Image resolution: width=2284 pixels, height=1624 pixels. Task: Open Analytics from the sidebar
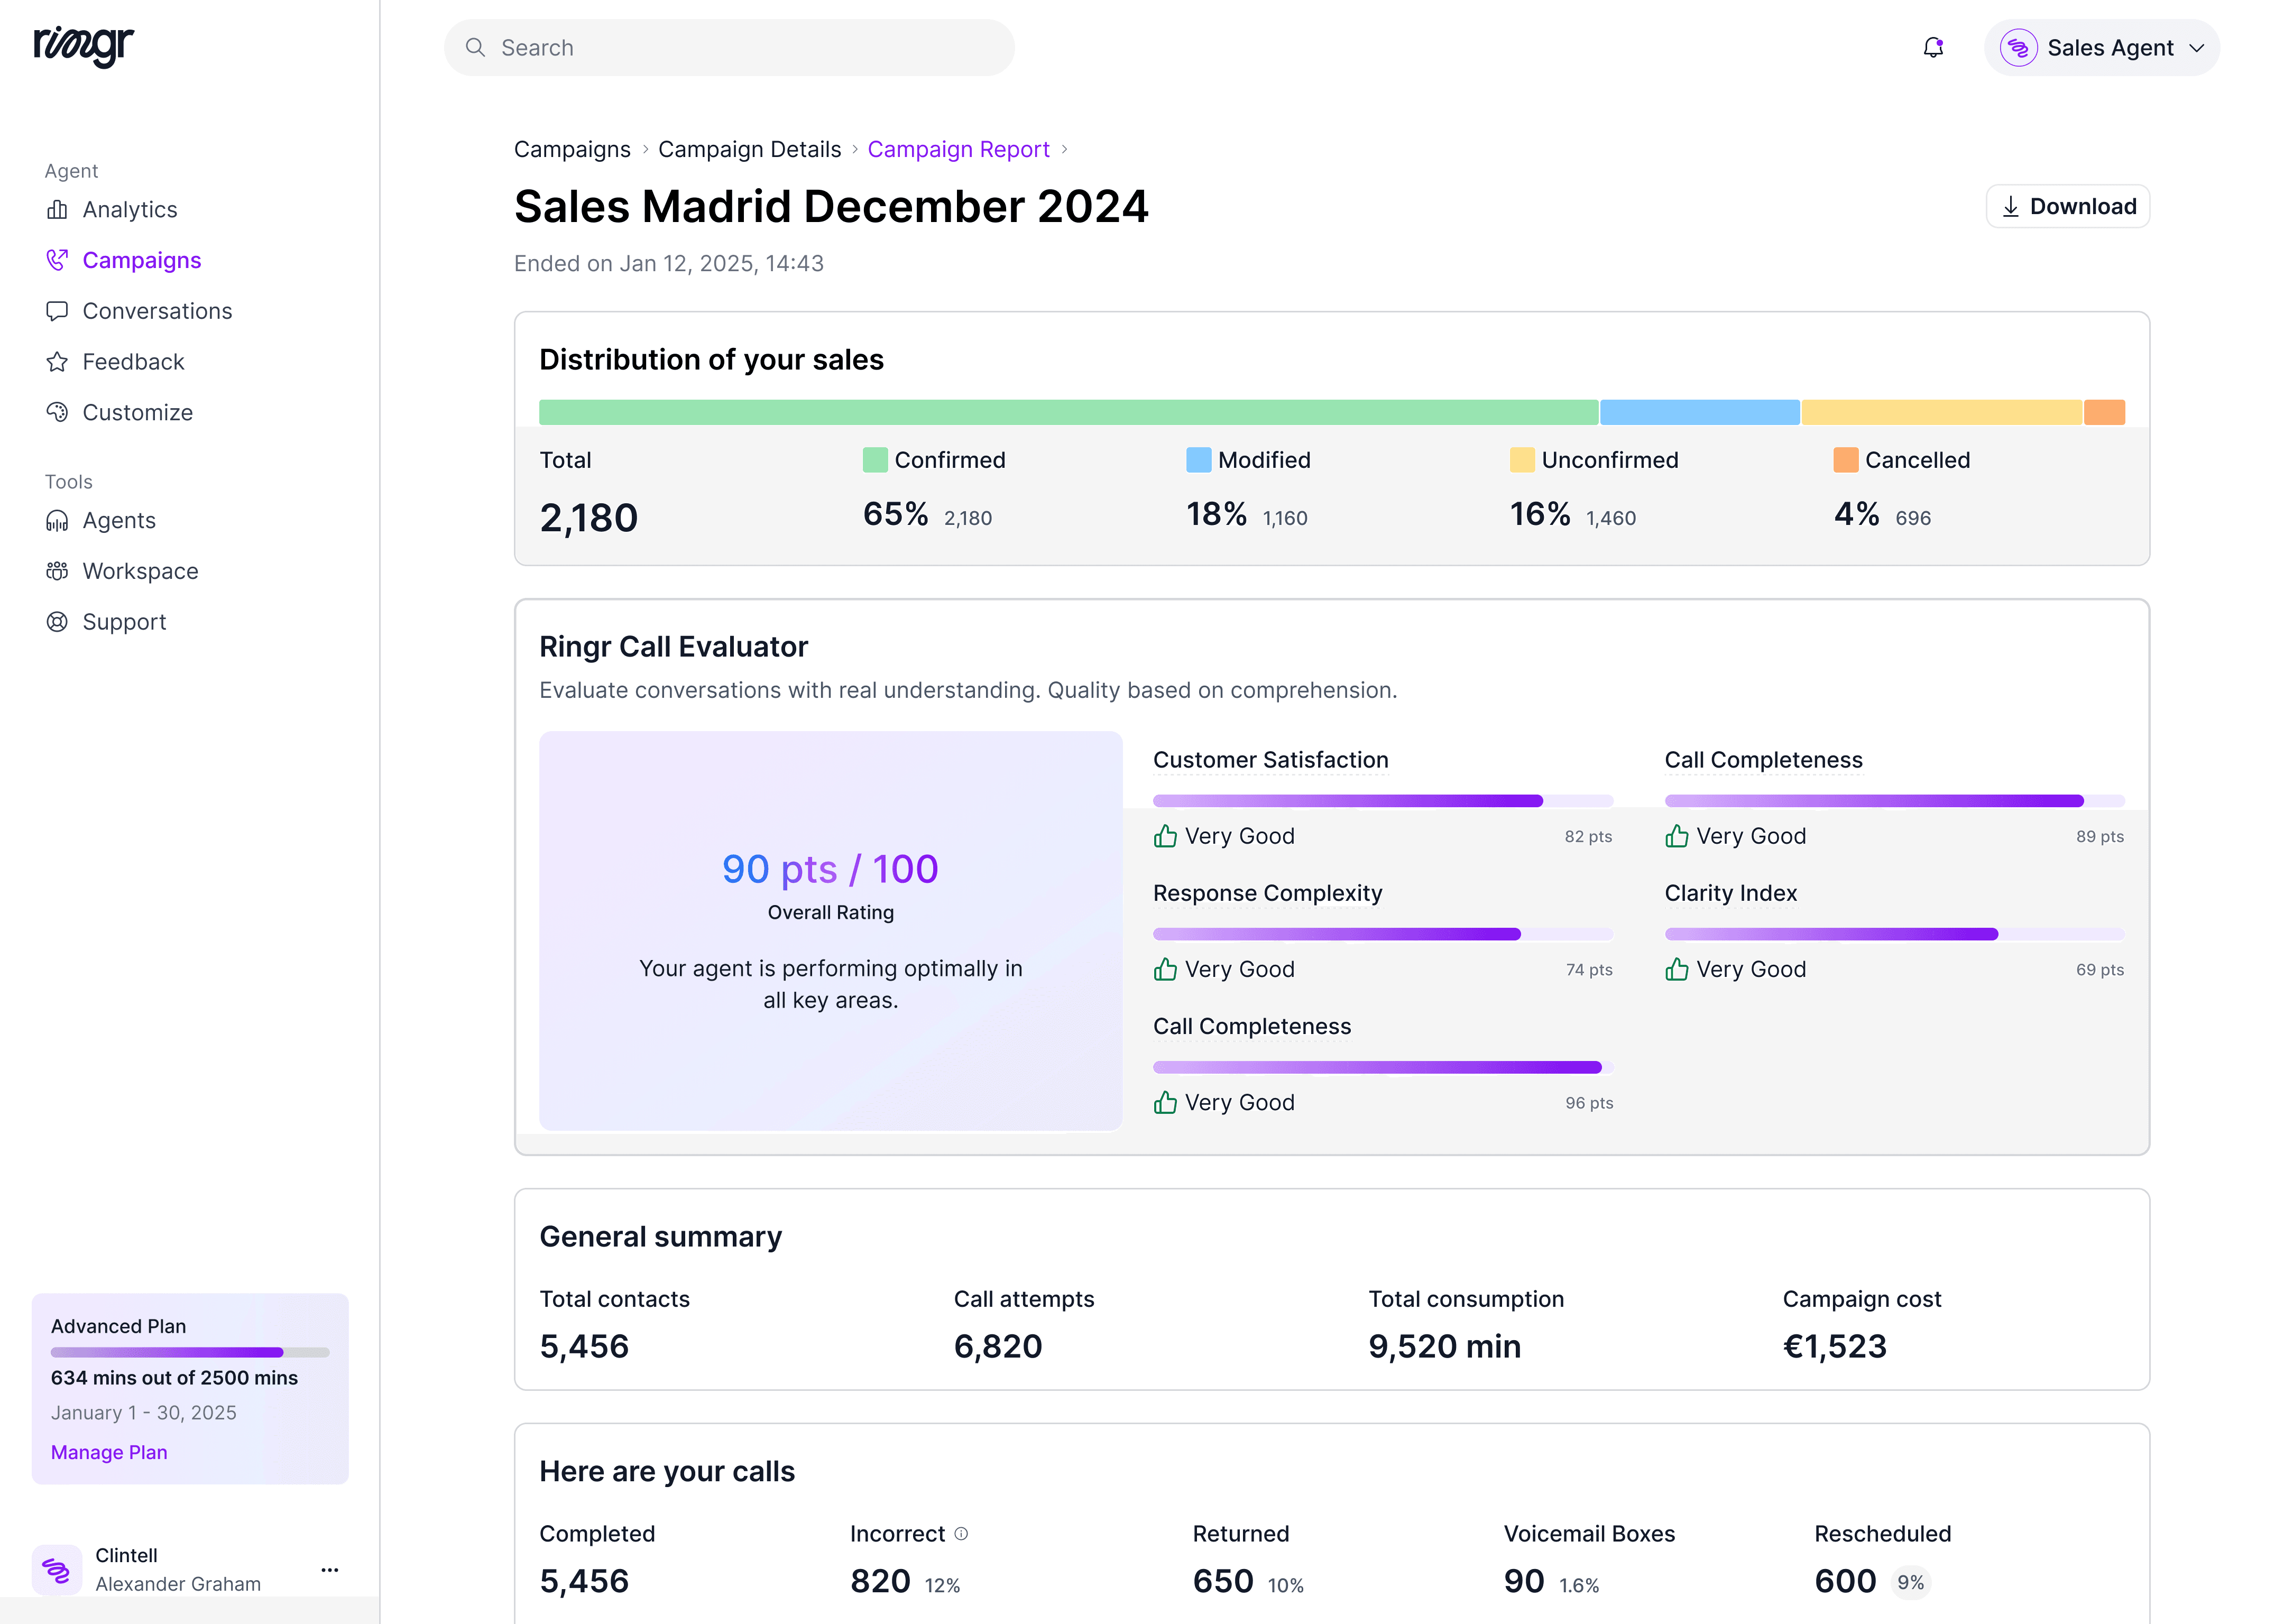pyautogui.click(x=58, y=209)
